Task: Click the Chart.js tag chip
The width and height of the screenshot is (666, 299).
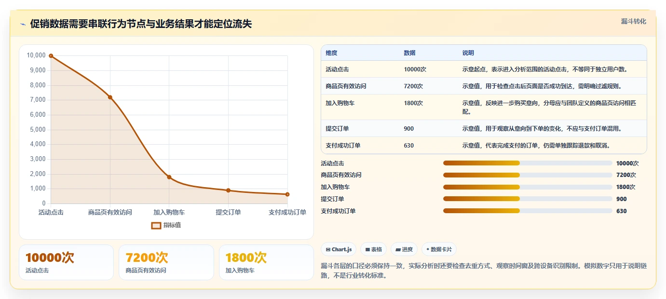Action: point(339,249)
